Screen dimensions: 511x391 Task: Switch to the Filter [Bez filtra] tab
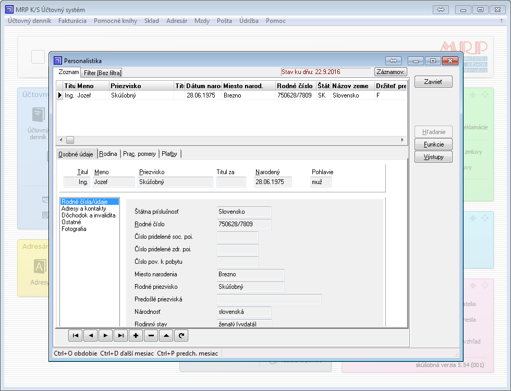pyautogui.click(x=102, y=73)
